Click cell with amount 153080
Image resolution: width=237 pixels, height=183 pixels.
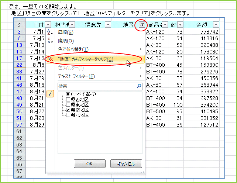click(201, 52)
